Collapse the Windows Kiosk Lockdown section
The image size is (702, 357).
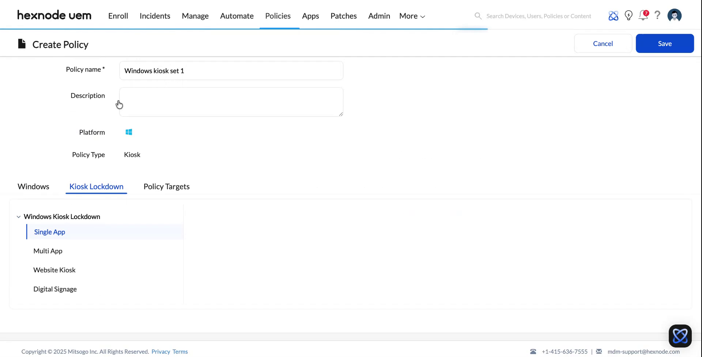[x=19, y=216]
